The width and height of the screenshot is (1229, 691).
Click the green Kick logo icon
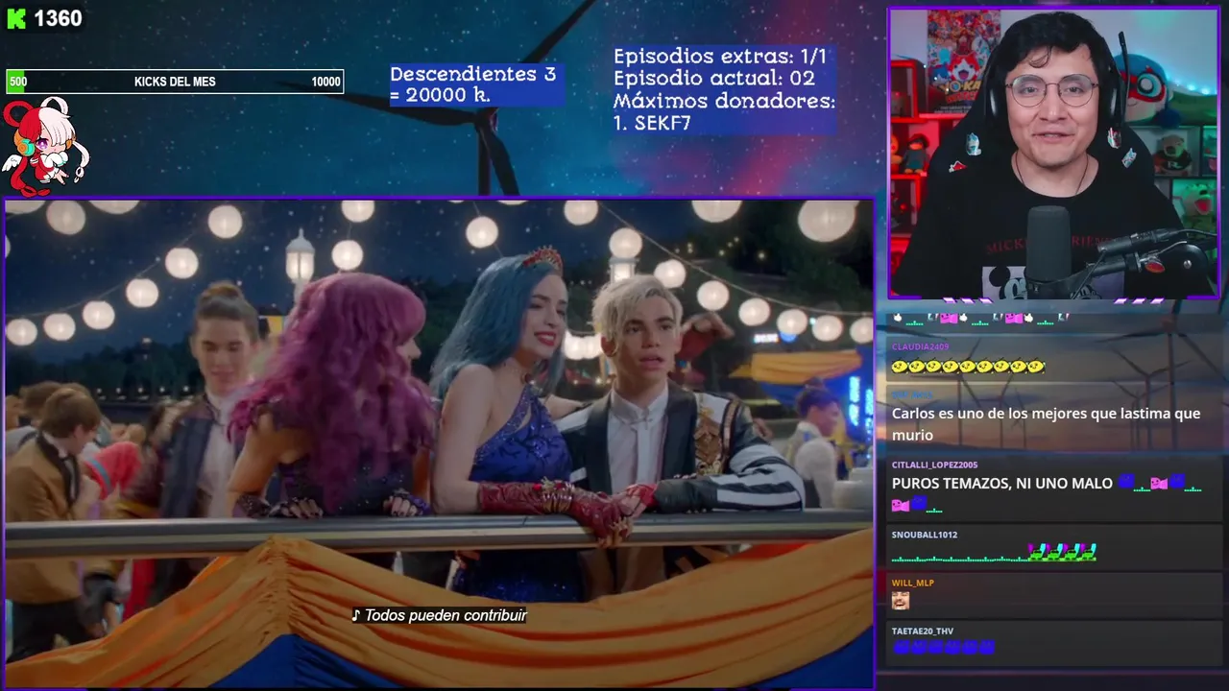[x=16, y=19]
